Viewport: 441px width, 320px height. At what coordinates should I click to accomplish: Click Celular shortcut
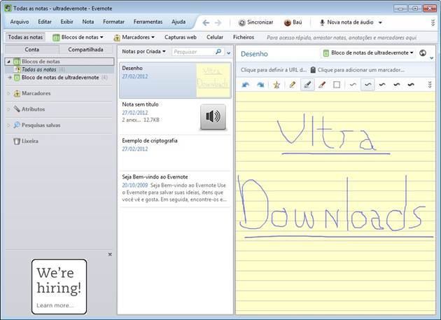(x=215, y=37)
